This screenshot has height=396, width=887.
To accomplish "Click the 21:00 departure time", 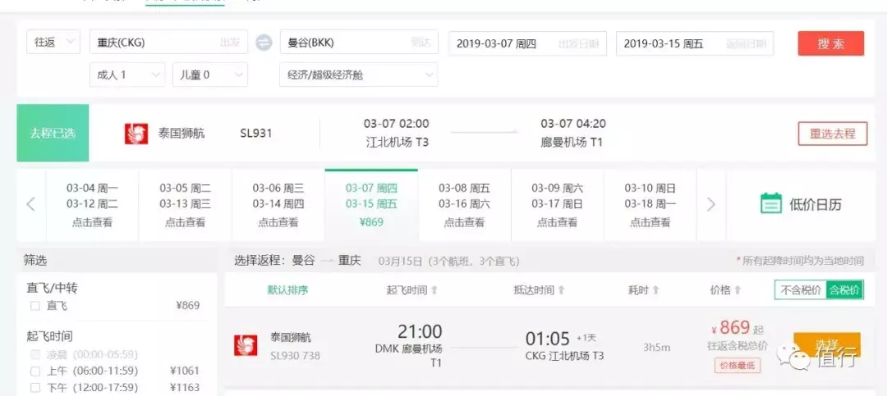I will pos(420,331).
